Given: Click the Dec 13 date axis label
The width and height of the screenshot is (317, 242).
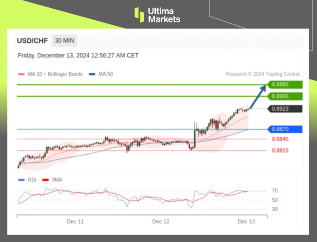Looking at the screenshot, I should pyautogui.click(x=246, y=221).
